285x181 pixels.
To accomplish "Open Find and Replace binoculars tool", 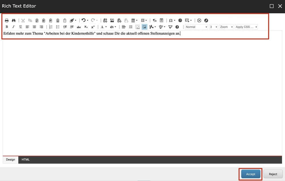I will click(x=13, y=20).
